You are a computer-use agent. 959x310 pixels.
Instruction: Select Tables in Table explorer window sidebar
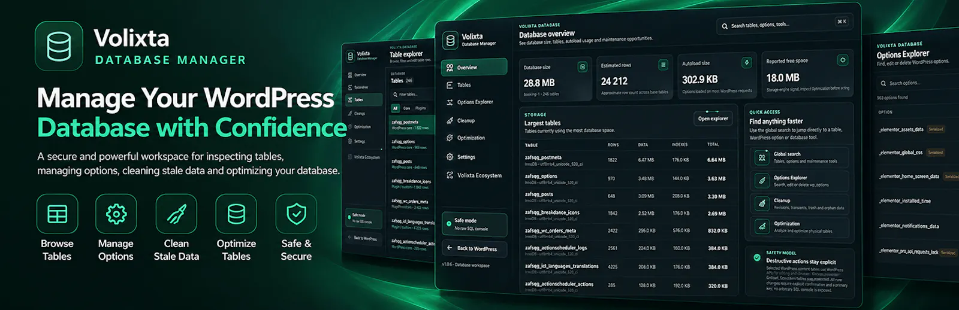[364, 100]
